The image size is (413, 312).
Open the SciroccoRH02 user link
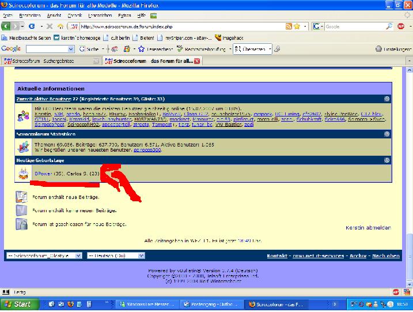(x=83, y=124)
